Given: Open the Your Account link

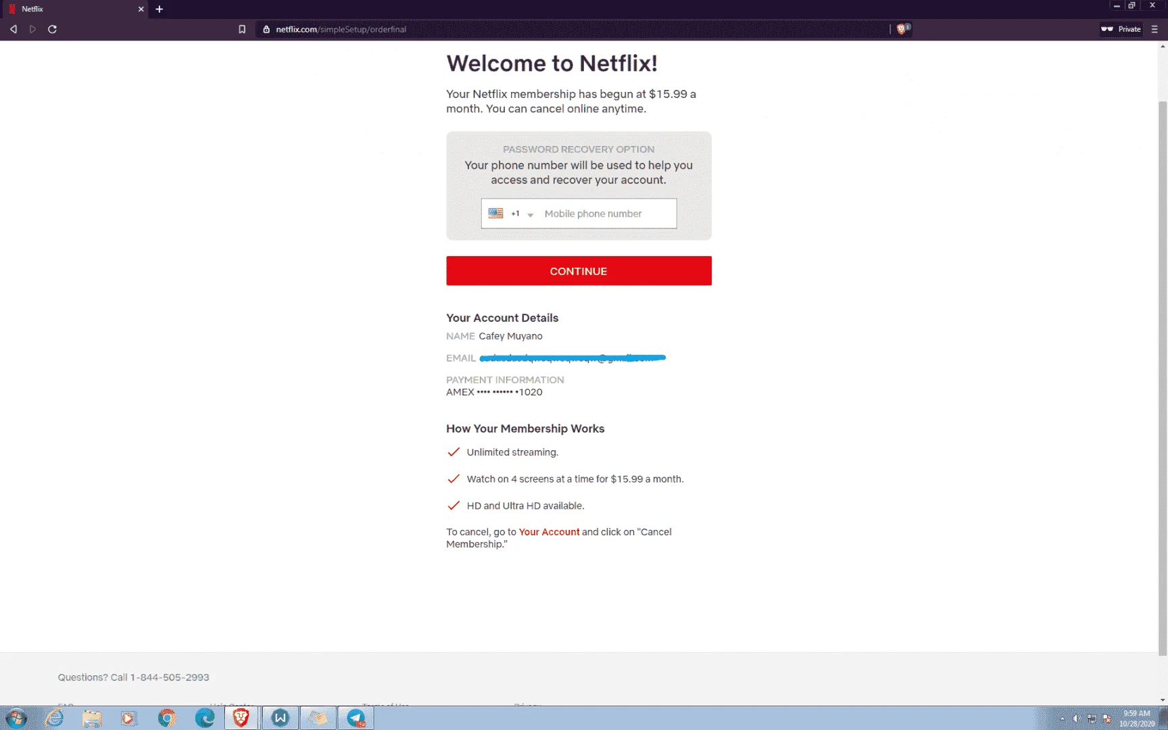Looking at the screenshot, I should point(549,532).
